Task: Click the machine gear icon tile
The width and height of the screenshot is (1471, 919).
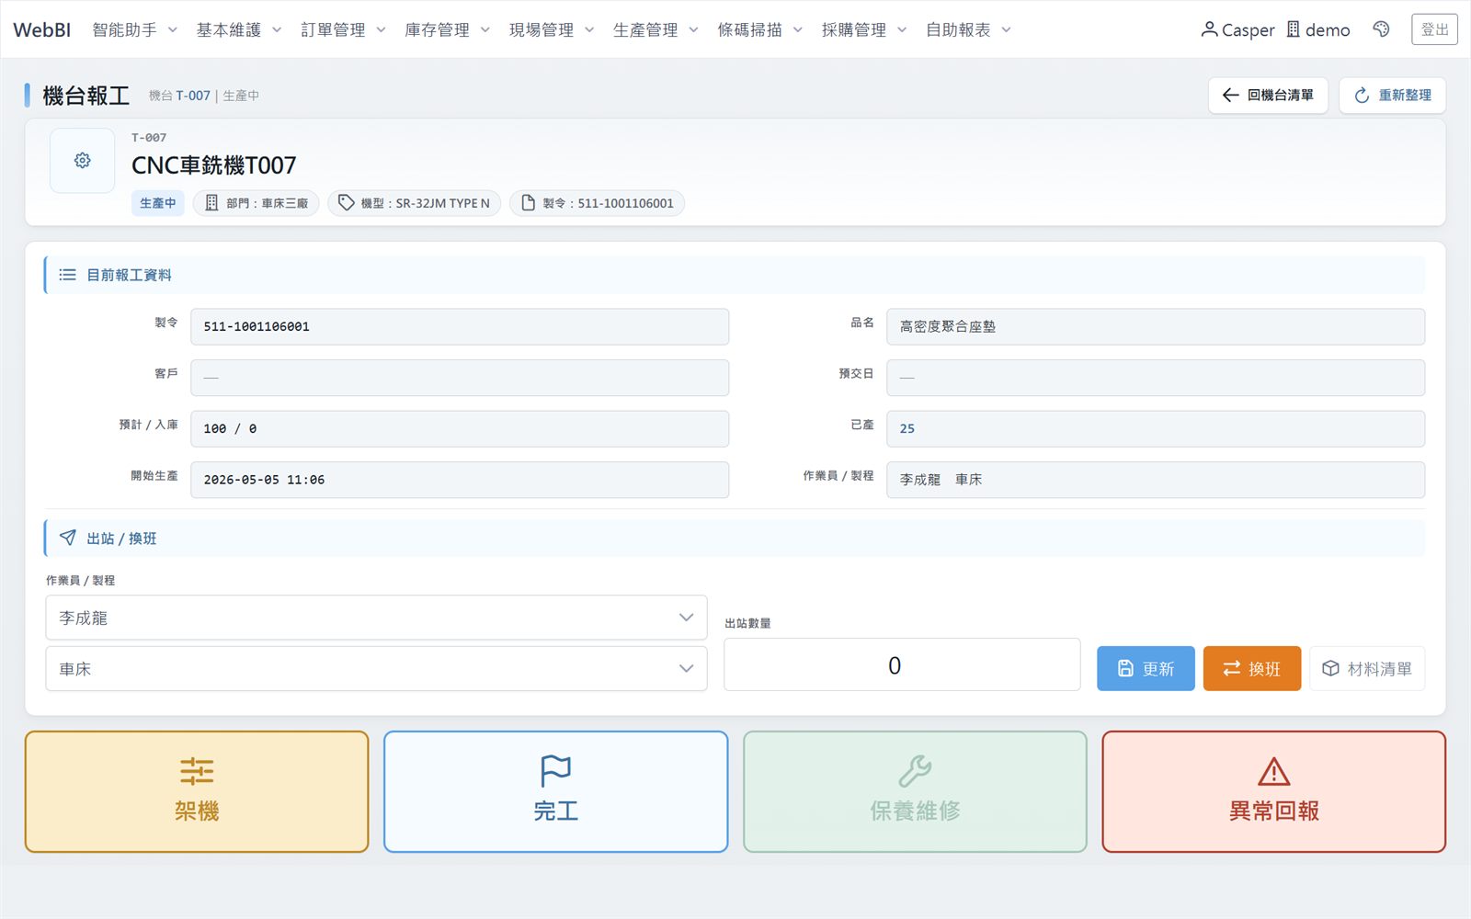Action: 82,161
